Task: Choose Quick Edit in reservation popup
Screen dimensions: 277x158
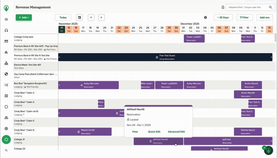Action: (154, 132)
